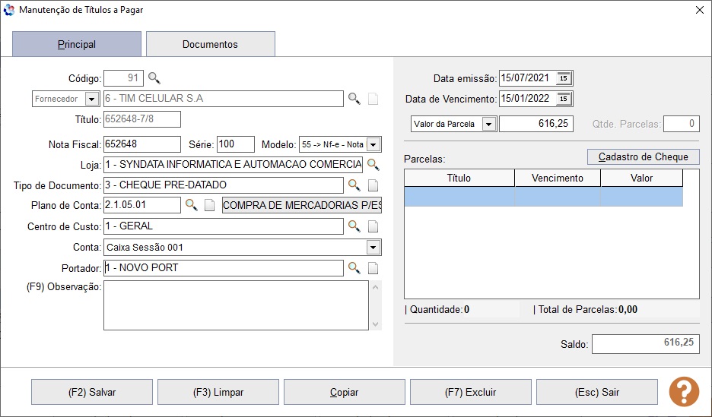Viewport: 712px width, 417px height.
Task: Click the (F2) Salvar button
Action: (92, 392)
